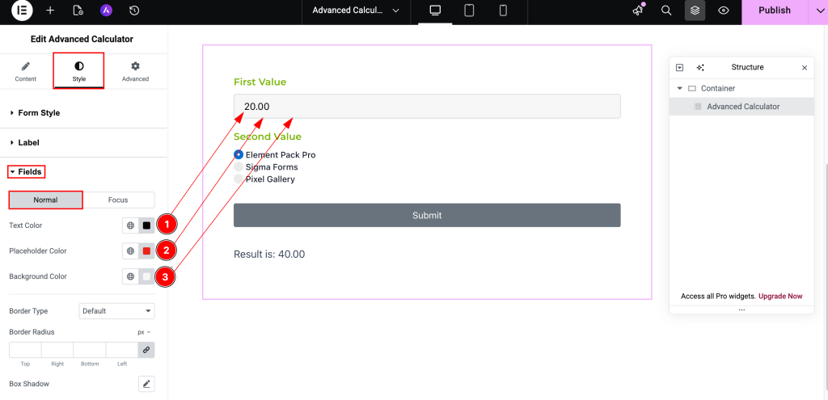Click the Publish button
The width and height of the screenshot is (828, 400).
pos(774,11)
